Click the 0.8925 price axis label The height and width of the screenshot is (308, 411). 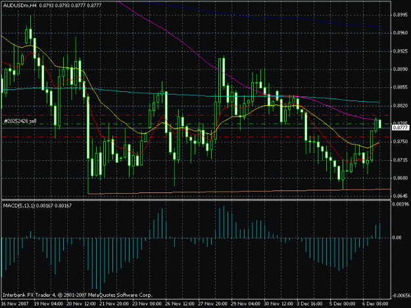click(x=400, y=51)
